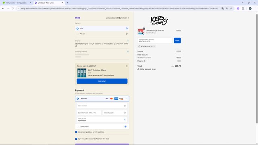Open the extensions puzzle icon
Screen dimensions: 258x145
coord(243,8)
